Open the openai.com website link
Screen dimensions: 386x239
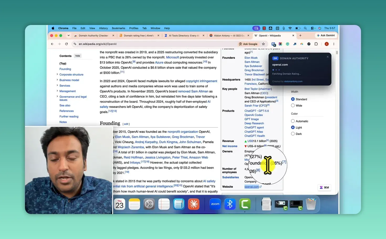click(252, 187)
